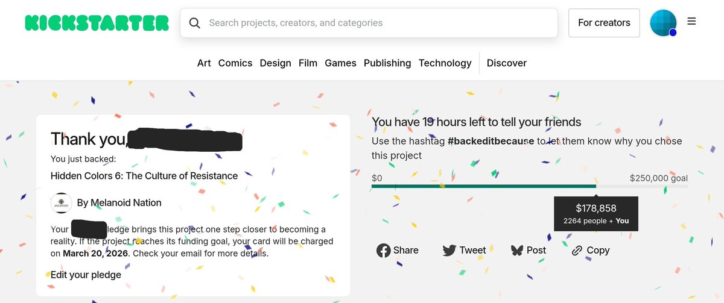Screen dimensions: 724x303
Task: Click the search magnifier icon
Action: (194, 23)
